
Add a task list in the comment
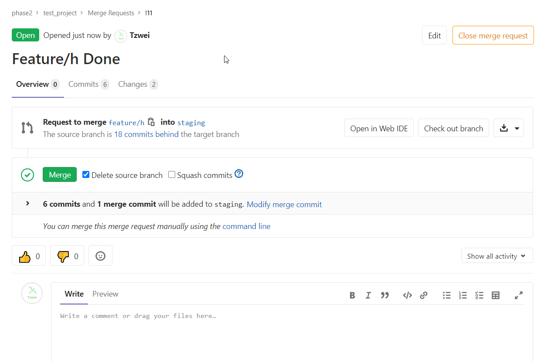click(x=479, y=295)
